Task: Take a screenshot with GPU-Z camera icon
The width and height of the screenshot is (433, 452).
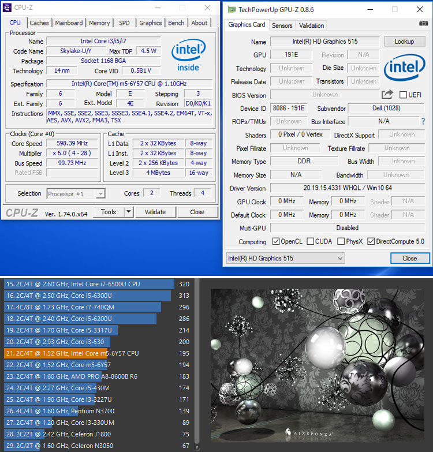Action: click(x=423, y=23)
